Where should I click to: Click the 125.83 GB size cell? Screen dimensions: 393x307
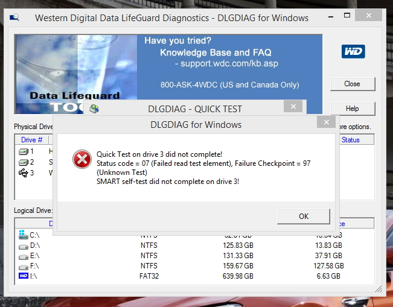click(x=238, y=245)
